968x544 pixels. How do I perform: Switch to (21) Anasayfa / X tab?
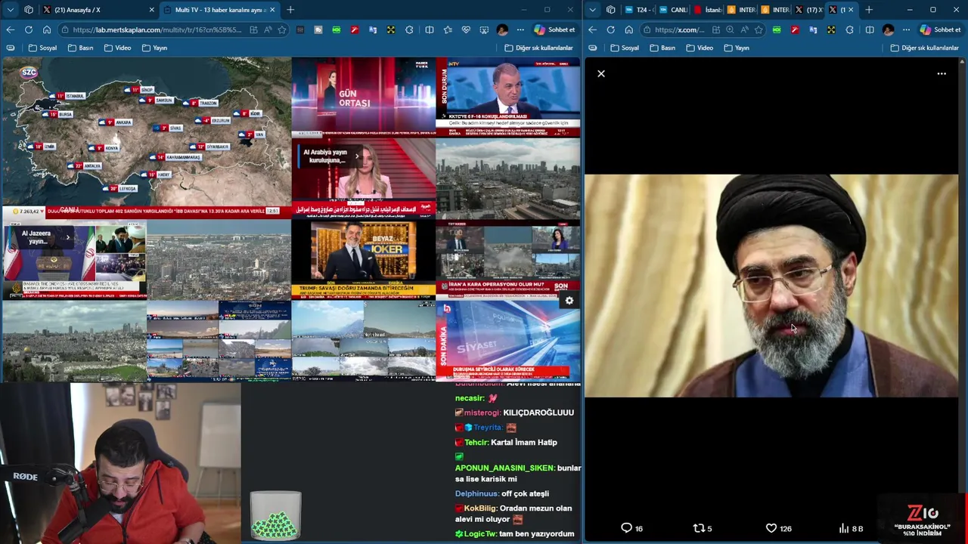point(98,10)
